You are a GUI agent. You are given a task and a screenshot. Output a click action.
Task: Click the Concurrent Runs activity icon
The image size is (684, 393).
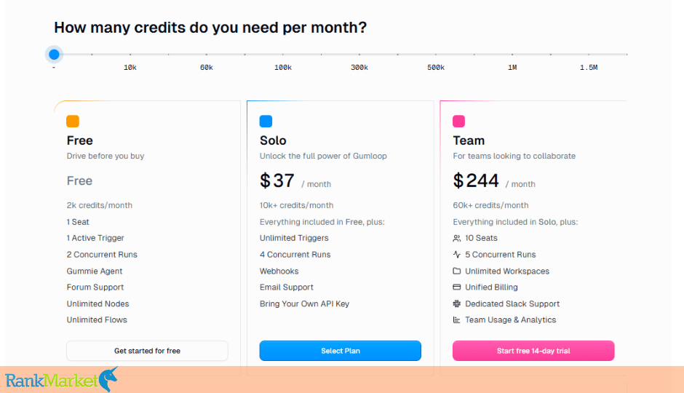[457, 254]
